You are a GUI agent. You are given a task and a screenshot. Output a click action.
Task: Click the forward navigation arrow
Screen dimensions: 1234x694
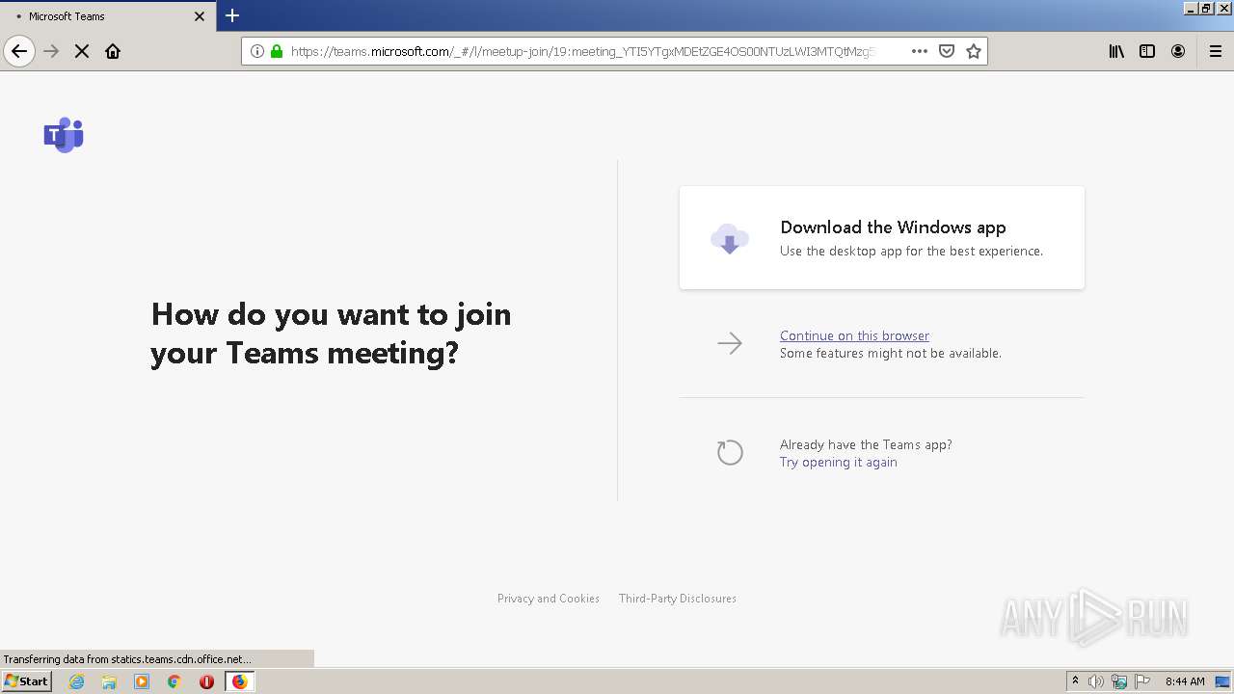[x=52, y=51]
